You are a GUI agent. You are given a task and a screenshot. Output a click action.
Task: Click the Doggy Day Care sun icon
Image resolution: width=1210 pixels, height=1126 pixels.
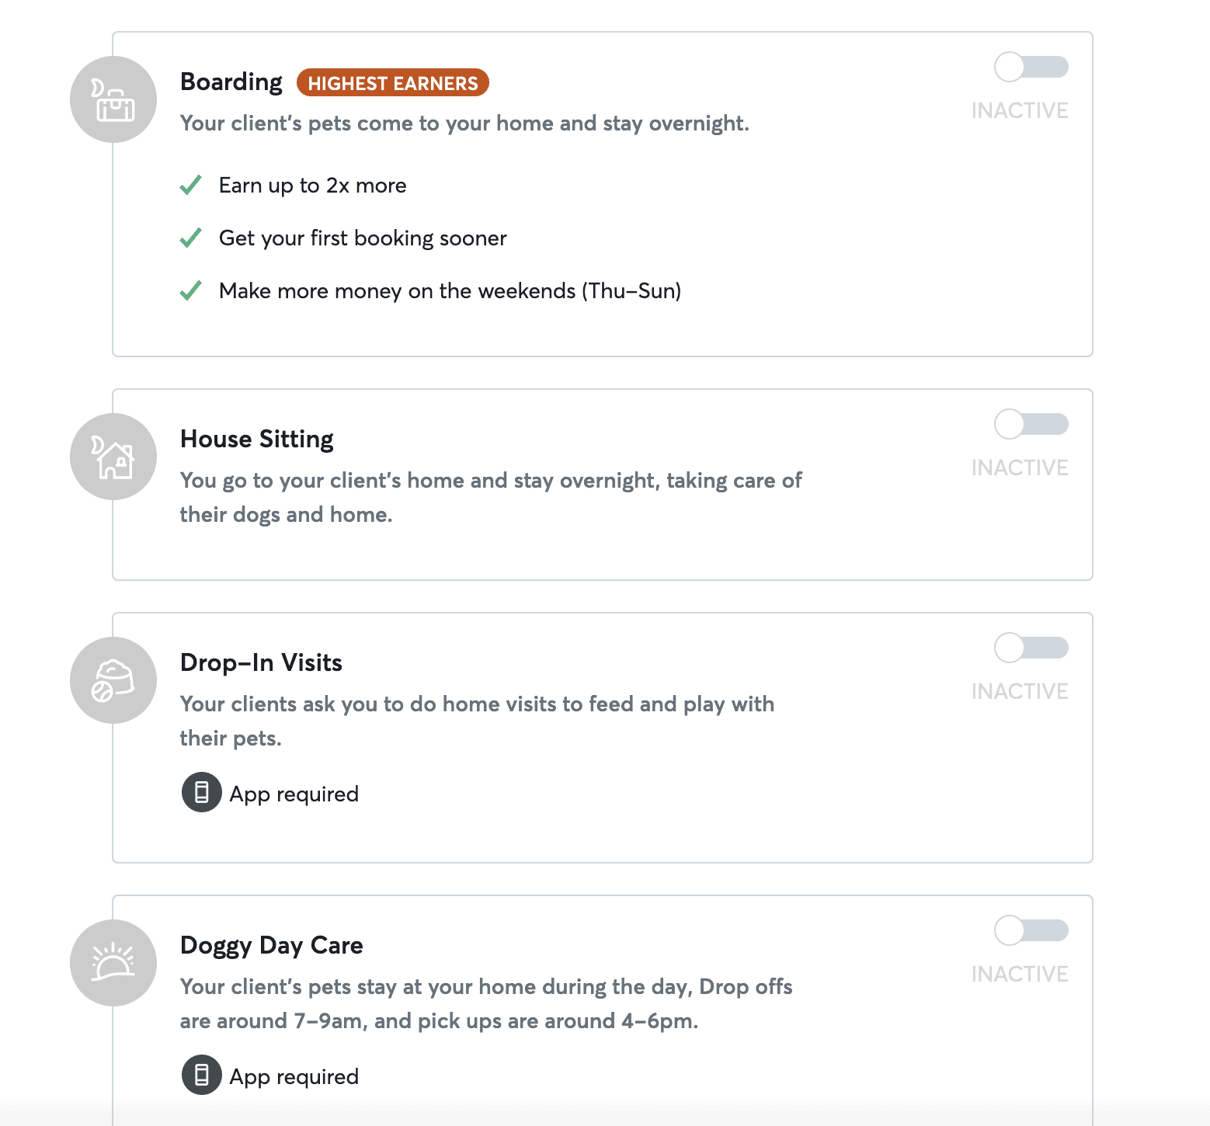113,963
